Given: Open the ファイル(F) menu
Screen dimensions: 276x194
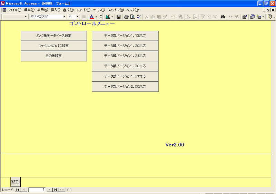Looking at the screenshot, I should point(14,10).
